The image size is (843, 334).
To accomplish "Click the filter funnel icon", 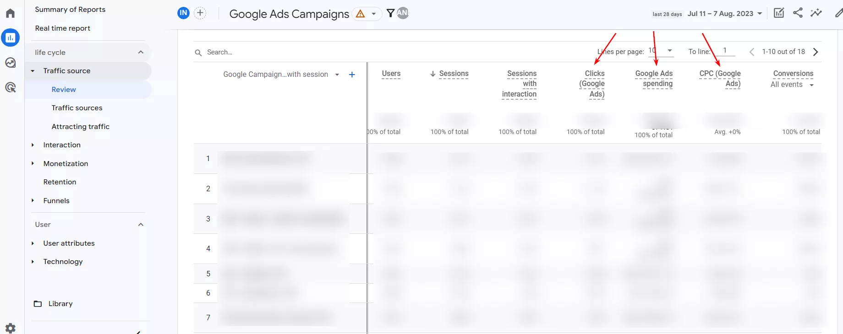I will (390, 13).
